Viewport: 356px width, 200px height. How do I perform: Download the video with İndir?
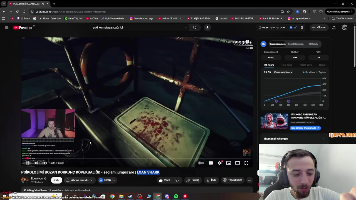[x=211, y=180]
